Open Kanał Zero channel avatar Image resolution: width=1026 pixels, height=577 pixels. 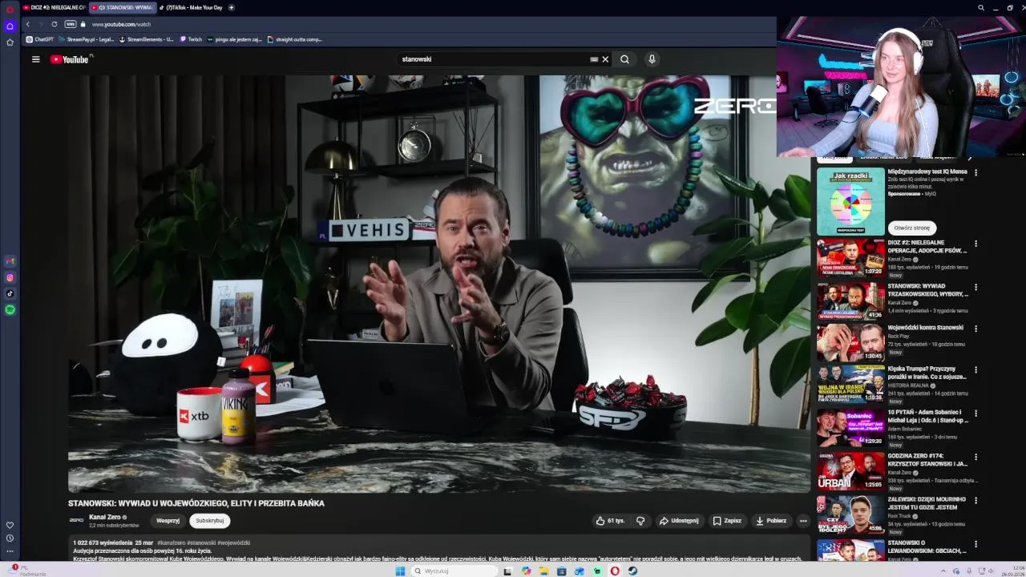click(x=76, y=521)
